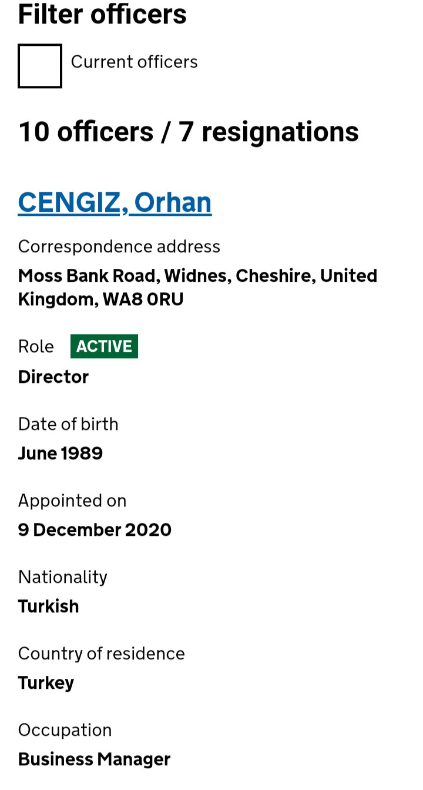
Task: Select the "Business Manager" occupation text
Action: 94,759
